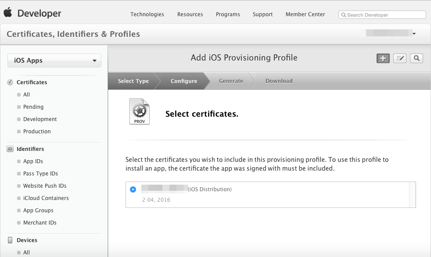Open the Support menu
Screen dimensions: 431x257
[x=262, y=14]
